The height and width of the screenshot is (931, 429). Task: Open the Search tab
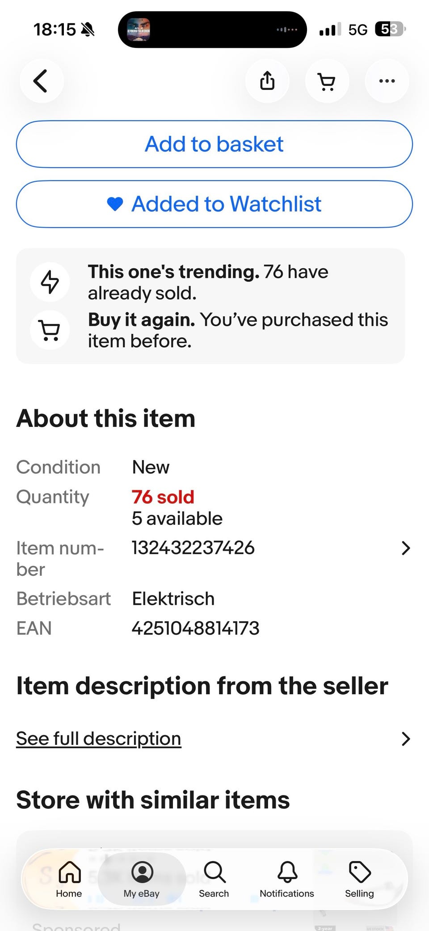214,879
